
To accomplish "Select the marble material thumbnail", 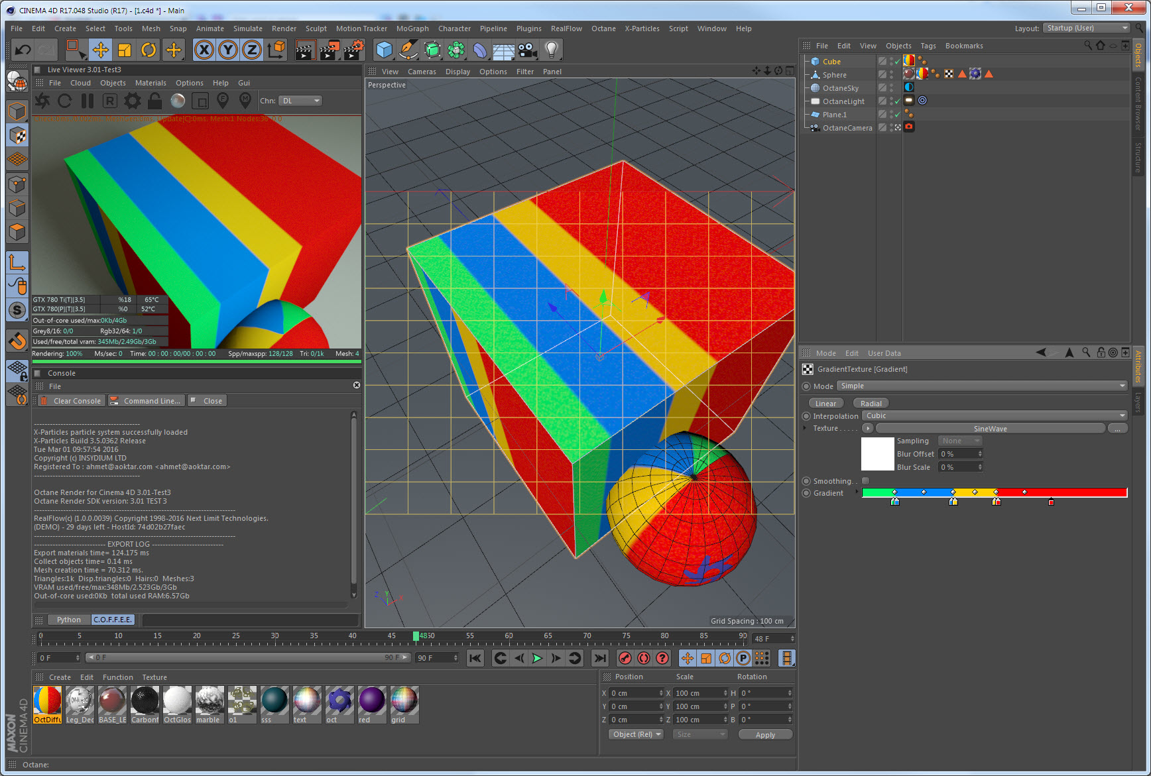I will click(210, 705).
